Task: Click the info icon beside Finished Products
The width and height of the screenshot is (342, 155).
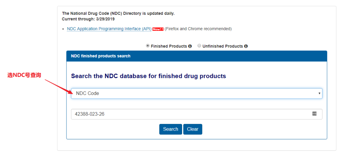Action: point(190,46)
